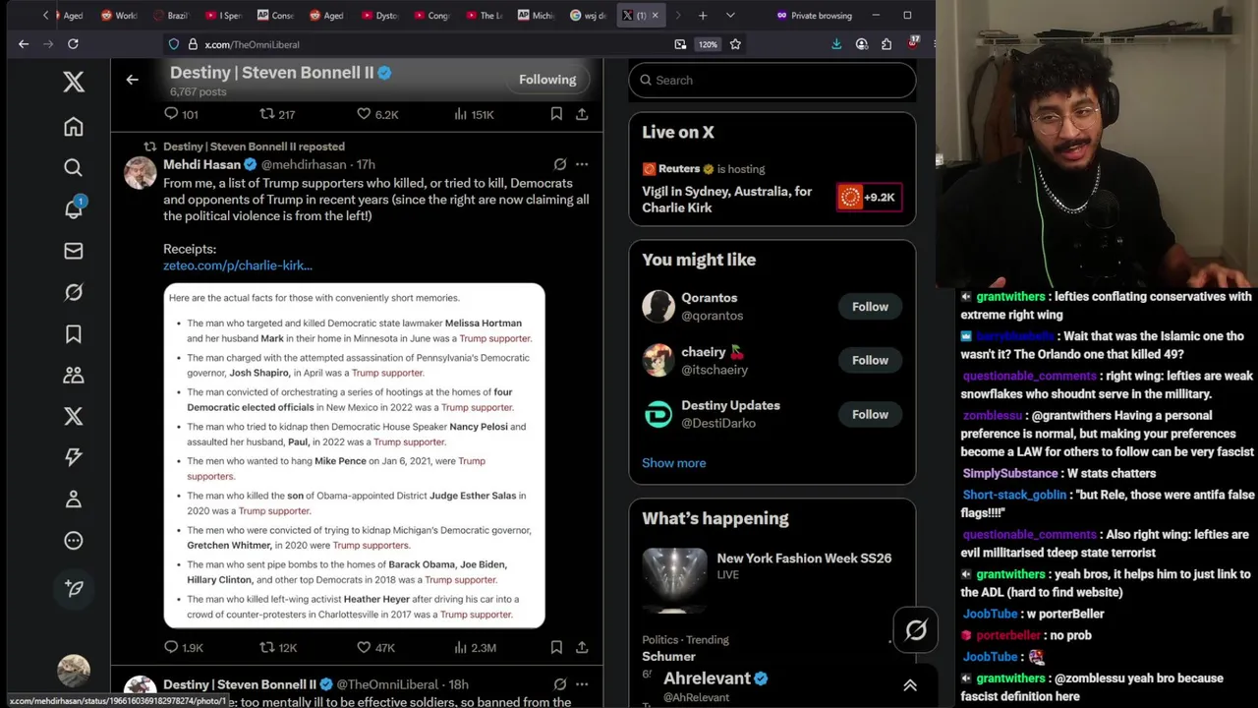Viewport: 1258px width, 708px height.
Task: Open Notifications bell in sidebar
Action: (74, 208)
